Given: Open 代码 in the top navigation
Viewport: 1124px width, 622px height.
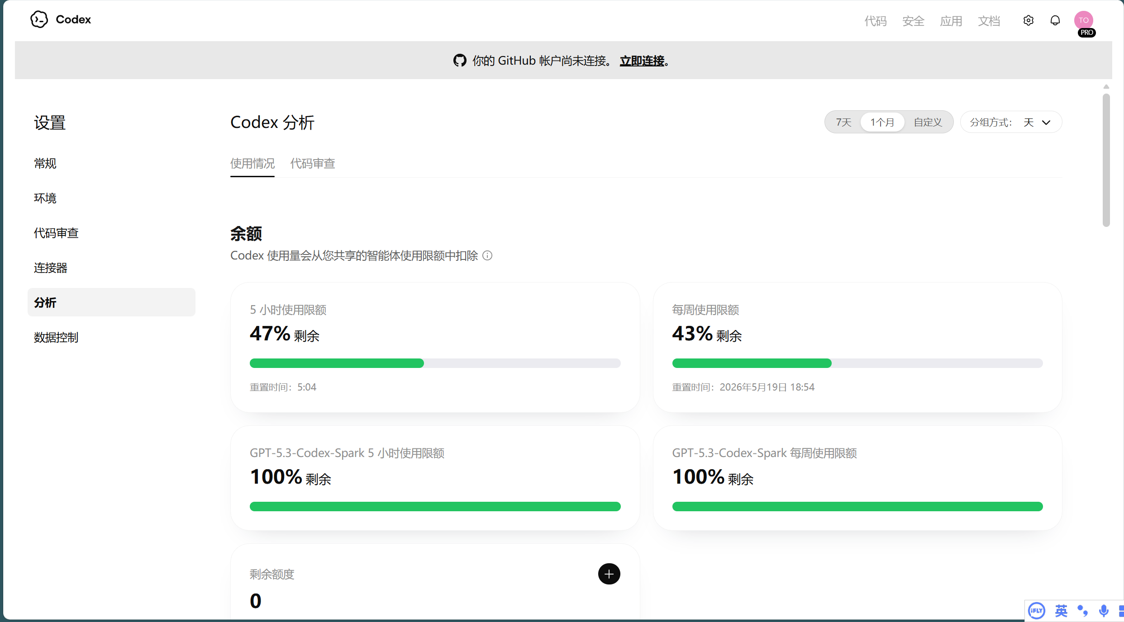Looking at the screenshot, I should [876, 21].
